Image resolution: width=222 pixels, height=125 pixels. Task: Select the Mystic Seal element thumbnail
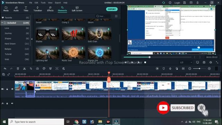pos(74,53)
